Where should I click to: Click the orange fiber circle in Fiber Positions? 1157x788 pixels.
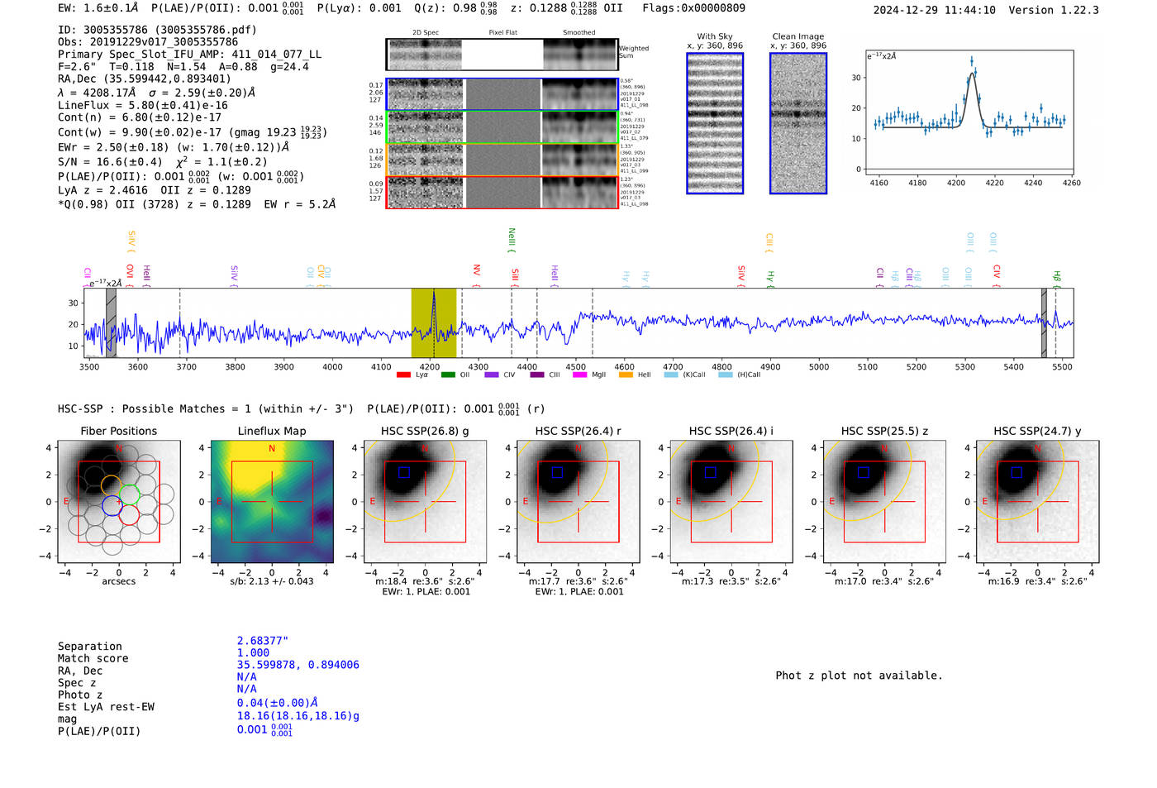pos(111,485)
